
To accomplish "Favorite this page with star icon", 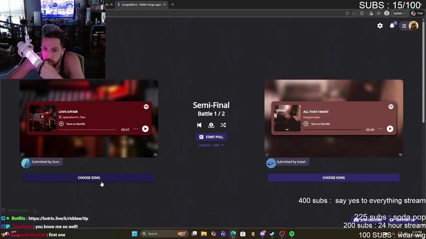I will (x=354, y=13).
